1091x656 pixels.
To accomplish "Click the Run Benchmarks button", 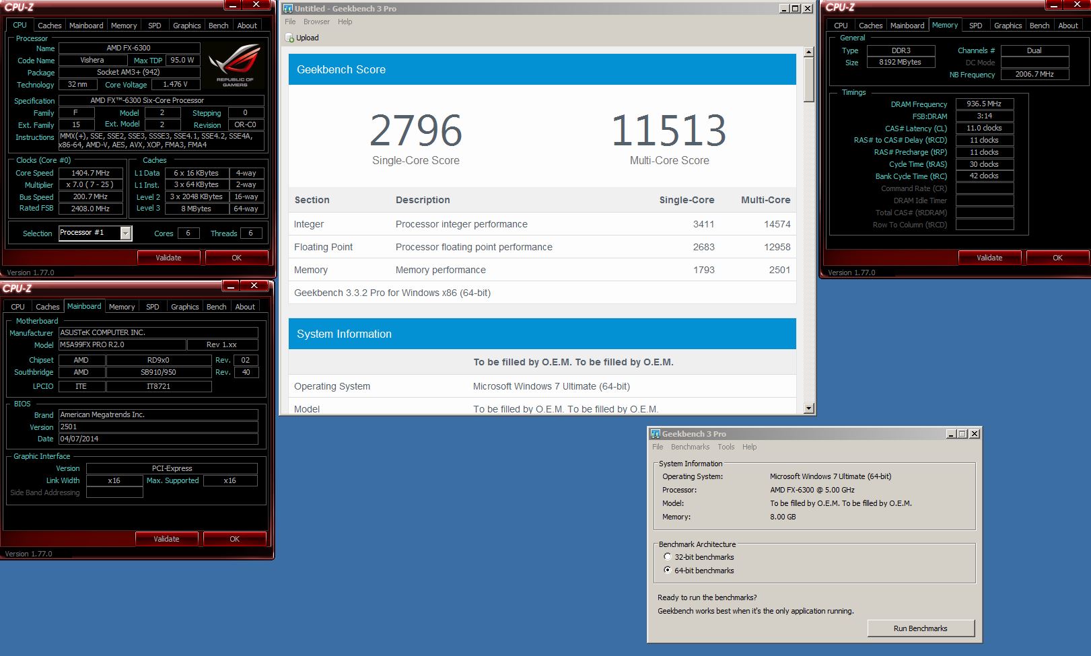I will tap(920, 628).
